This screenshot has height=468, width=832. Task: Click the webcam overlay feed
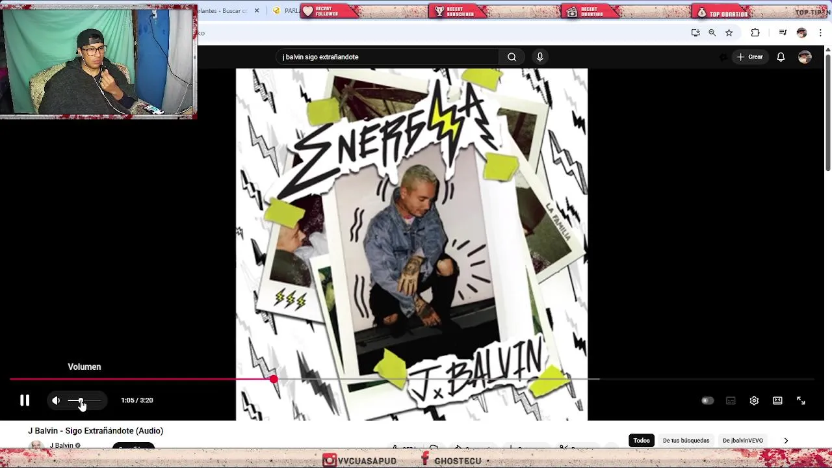click(x=98, y=62)
